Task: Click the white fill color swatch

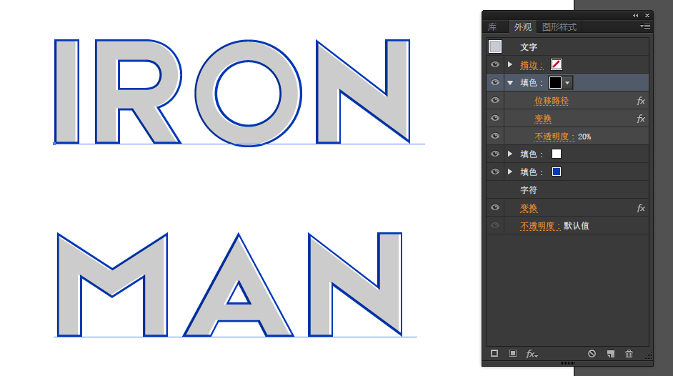Action: pyautogui.click(x=557, y=154)
